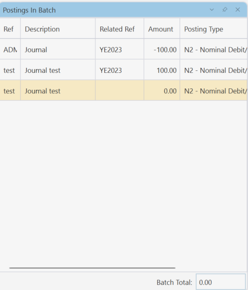Click the Posting Type cell of the highlighted row
Viewport: 248px width, 290px height.
pos(214,91)
